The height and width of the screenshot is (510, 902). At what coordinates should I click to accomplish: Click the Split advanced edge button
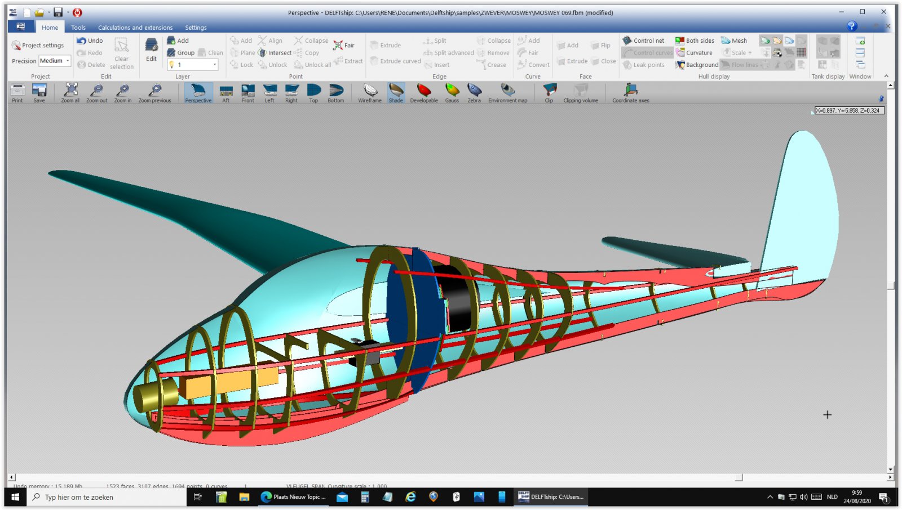[x=449, y=53]
